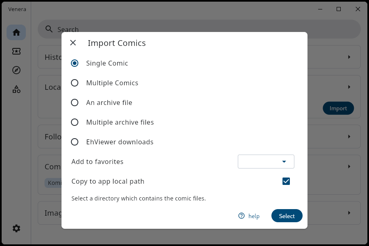Select EhViewer downloads option

pyautogui.click(x=75, y=142)
